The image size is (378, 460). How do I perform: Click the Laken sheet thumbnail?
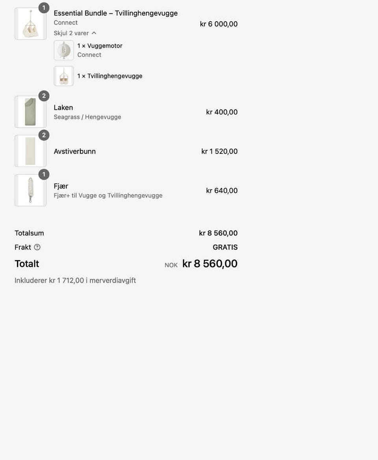tap(30, 112)
